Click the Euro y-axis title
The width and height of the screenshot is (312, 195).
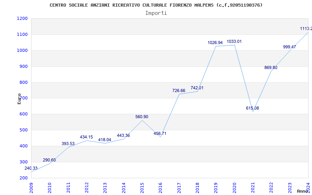[x=19, y=98]
